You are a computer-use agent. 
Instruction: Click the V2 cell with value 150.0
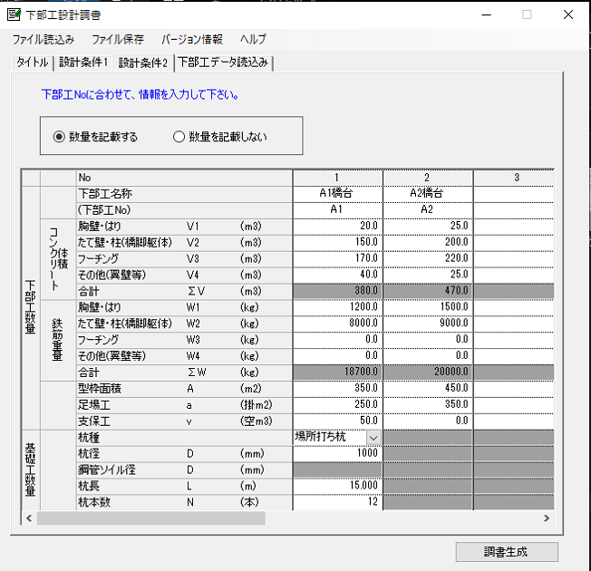coord(338,242)
